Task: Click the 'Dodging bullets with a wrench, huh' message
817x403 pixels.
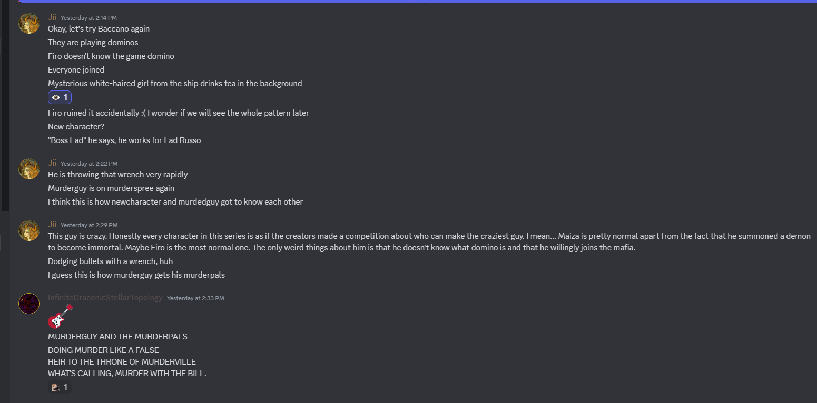Action: (x=110, y=261)
